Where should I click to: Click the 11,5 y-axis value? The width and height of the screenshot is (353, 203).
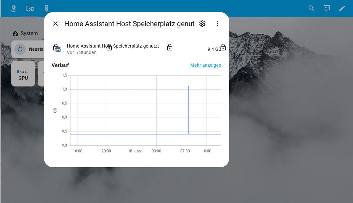point(63,75)
